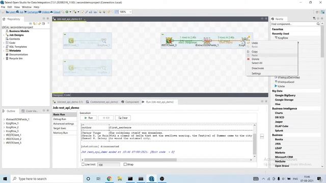This screenshot has height=183, width=326.
Task: Click the Chrome taskbar icon
Action: click(109, 178)
